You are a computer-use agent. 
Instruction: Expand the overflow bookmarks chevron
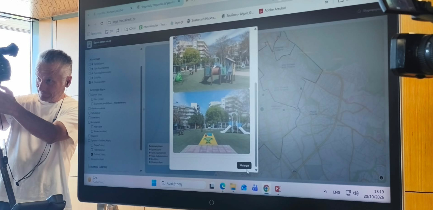click(326, 2)
